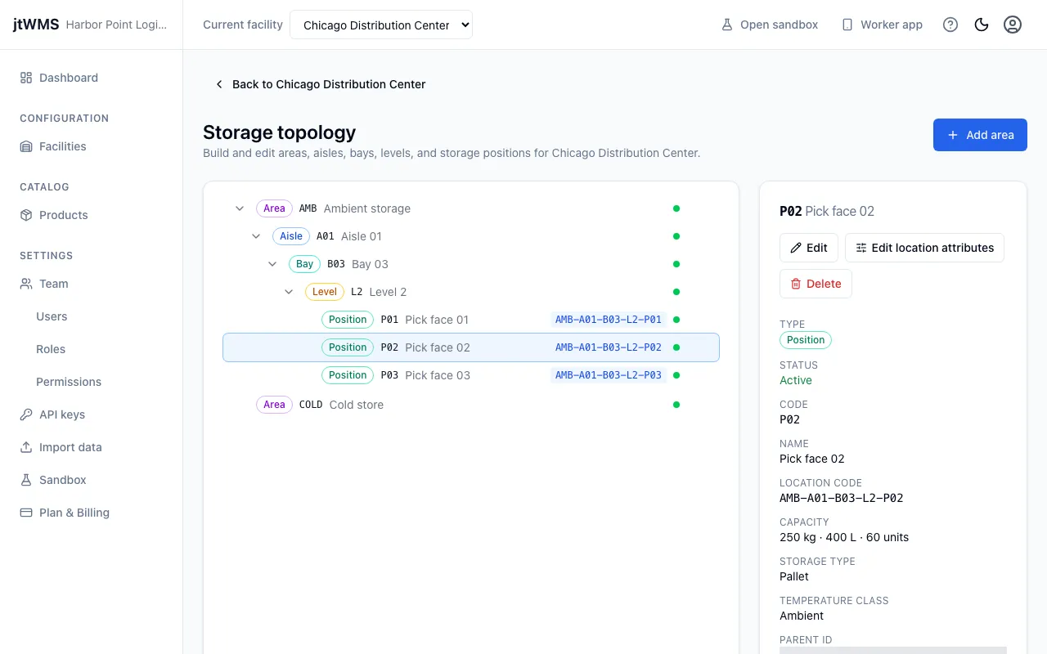Select the COLD Cold store area

[x=471, y=405]
